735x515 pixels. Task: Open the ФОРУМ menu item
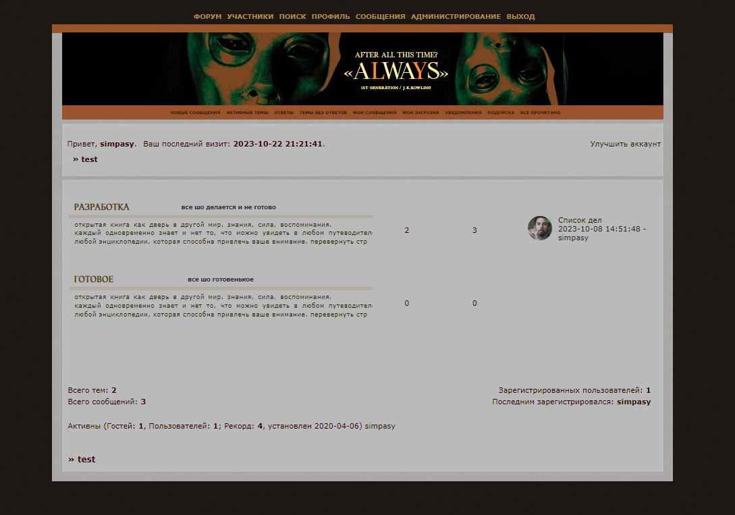pyautogui.click(x=207, y=16)
